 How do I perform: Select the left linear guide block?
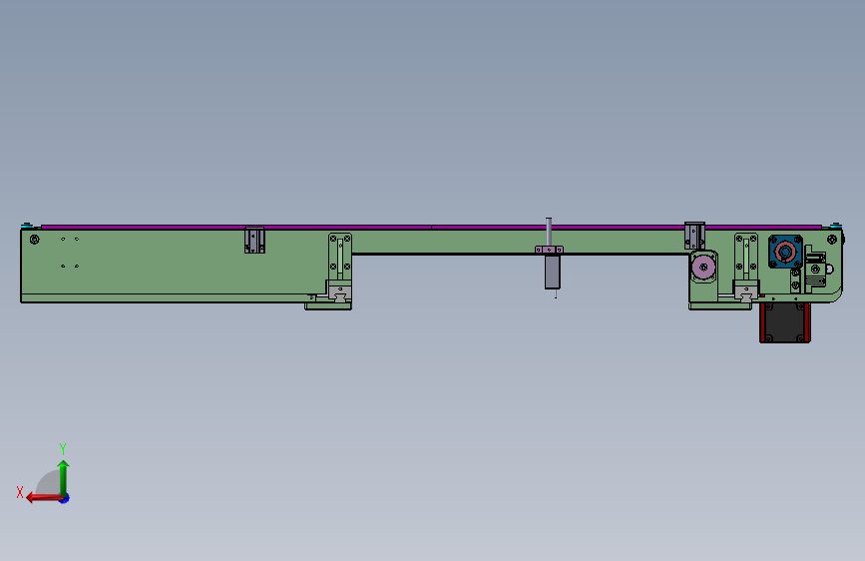(x=340, y=293)
